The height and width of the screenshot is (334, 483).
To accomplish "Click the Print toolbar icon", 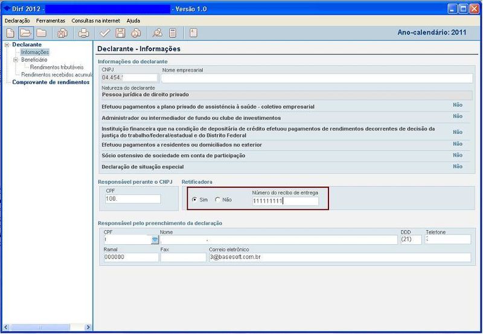I will [x=84, y=33].
